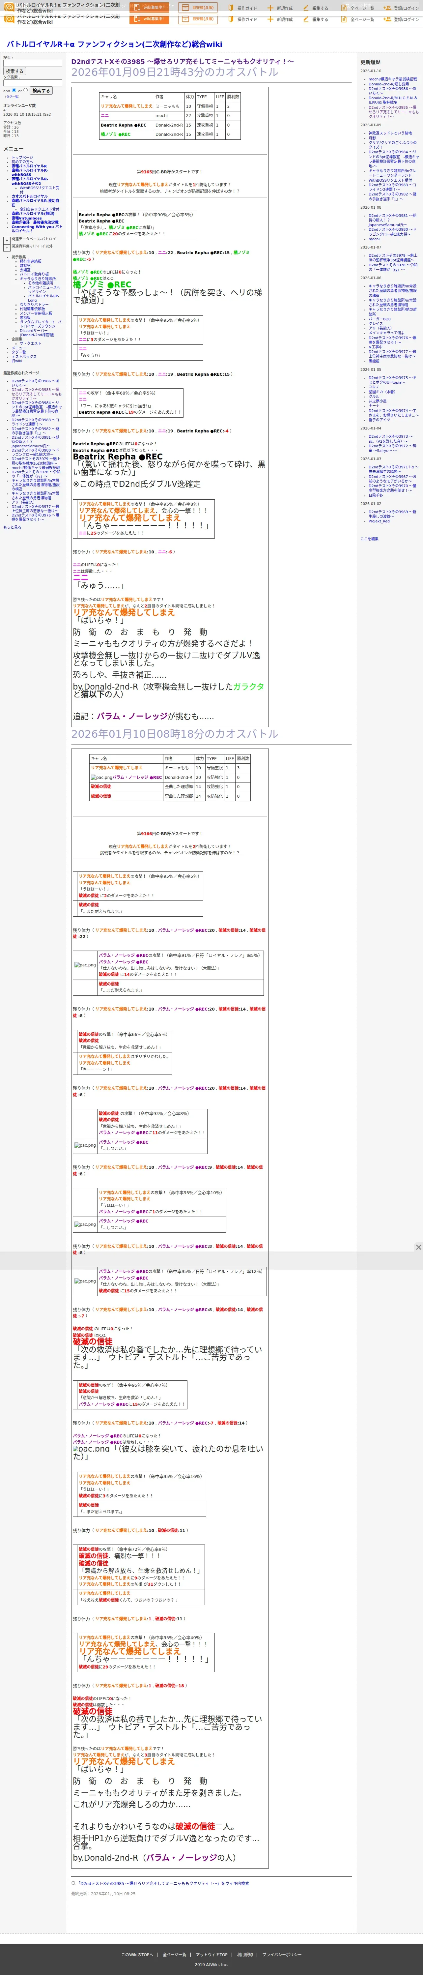This screenshot has height=1975, width=423.
Task: Open メンバー専用掲示板 link
Action: click(36, 313)
